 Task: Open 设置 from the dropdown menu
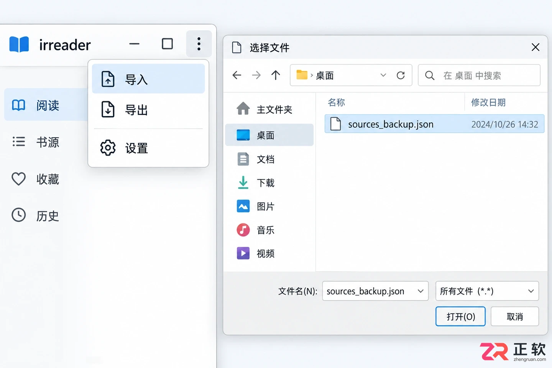pos(148,148)
